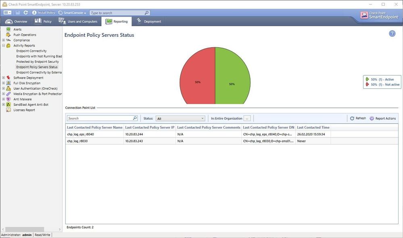
Task: Select Endpoint Connectivity report in tree
Action: tap(31, 51)
